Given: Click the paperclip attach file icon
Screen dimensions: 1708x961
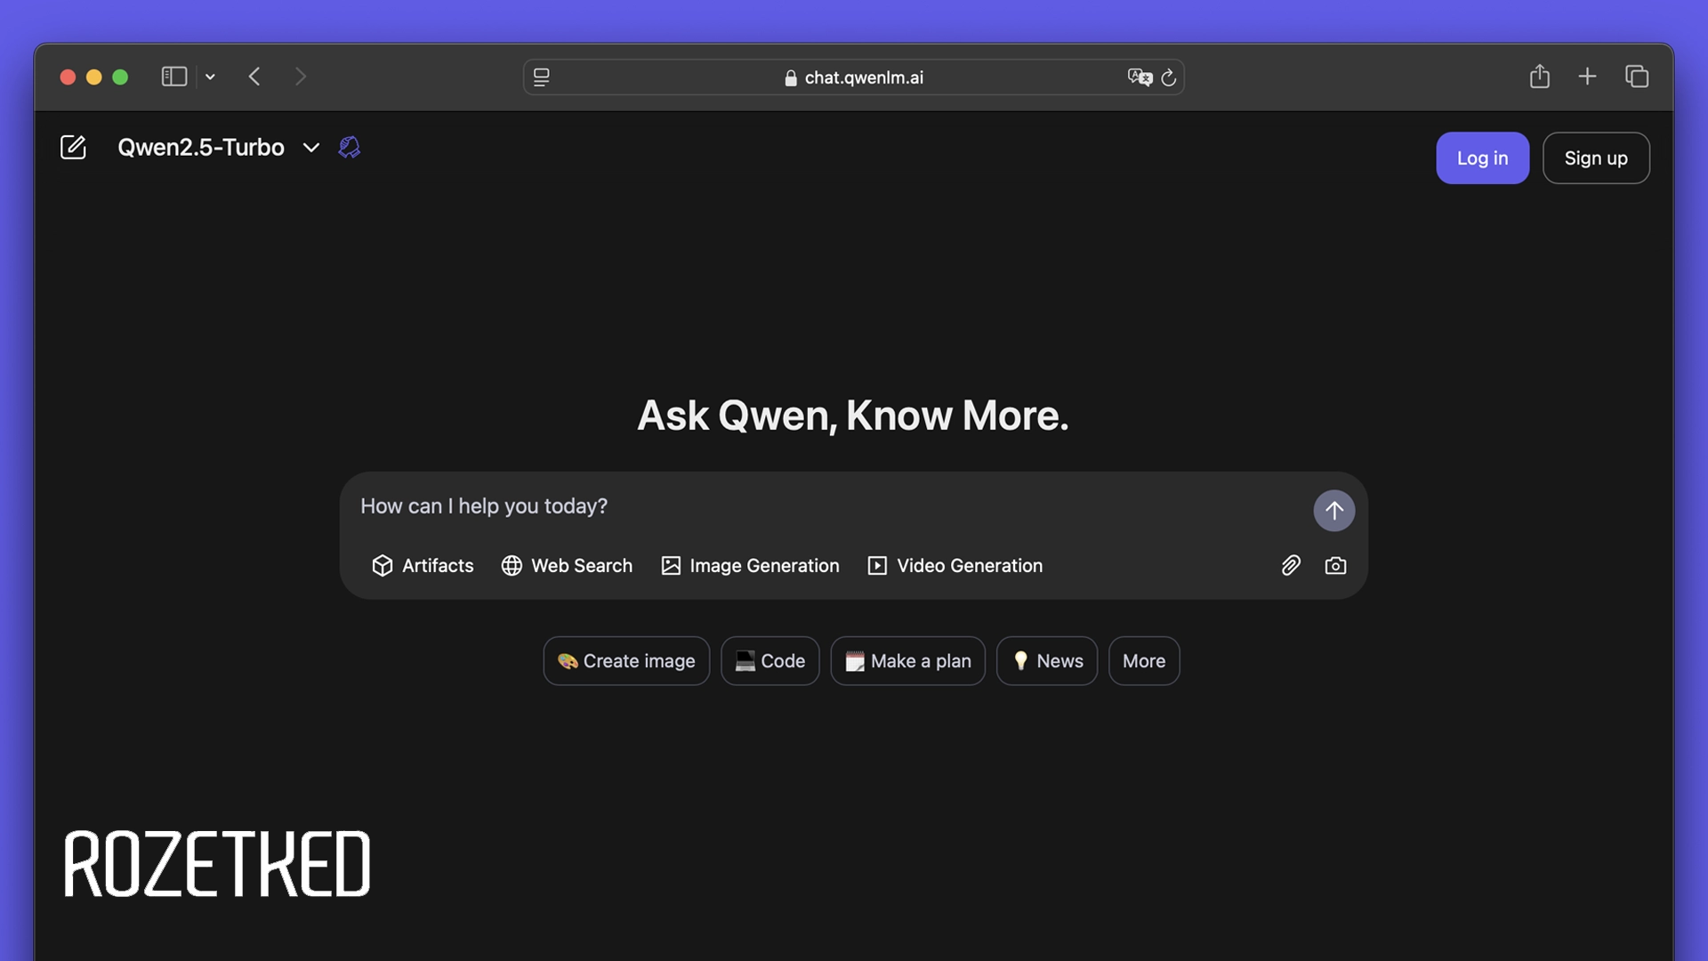Looking at the screenshot, I should point(1291,565).
